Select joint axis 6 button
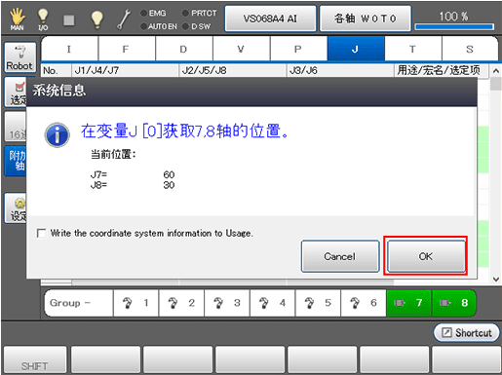Viewport: 502px width, 375px height. pyautogui.click(x=364, y=303)
